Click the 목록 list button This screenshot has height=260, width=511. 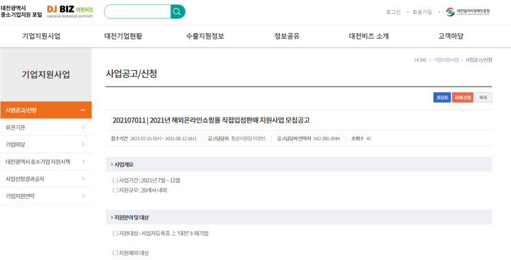click(483, 98)
